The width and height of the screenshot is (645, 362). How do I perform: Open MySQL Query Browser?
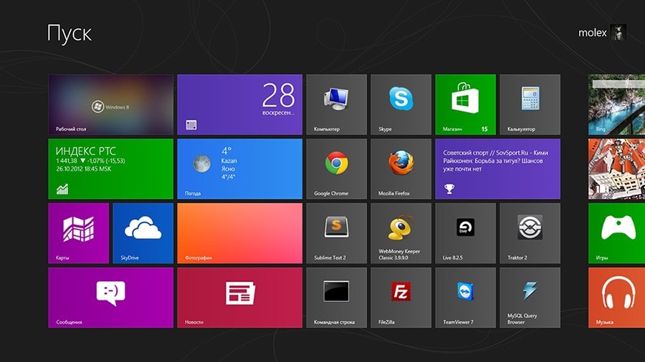[x=530, y=298]
